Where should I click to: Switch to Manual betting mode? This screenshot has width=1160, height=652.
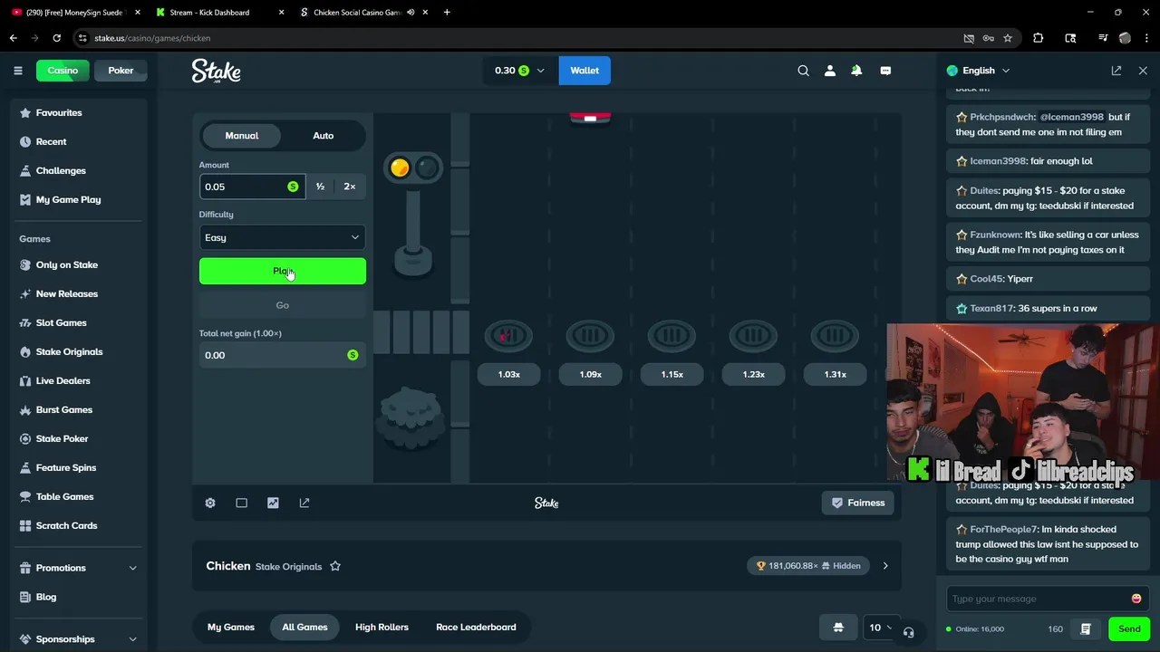coord(242,136)
